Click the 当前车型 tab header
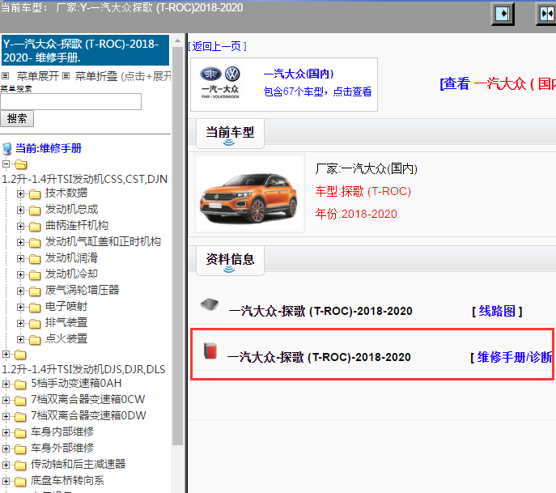 tap(230, 134)
